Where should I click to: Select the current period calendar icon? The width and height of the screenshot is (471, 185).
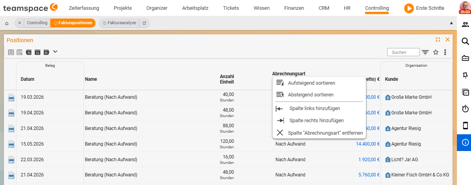(37, 52)
